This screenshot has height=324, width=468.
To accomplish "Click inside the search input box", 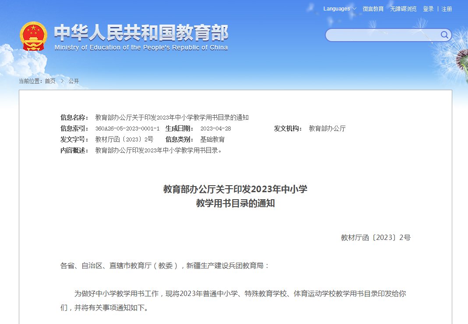I will point(381,35).
